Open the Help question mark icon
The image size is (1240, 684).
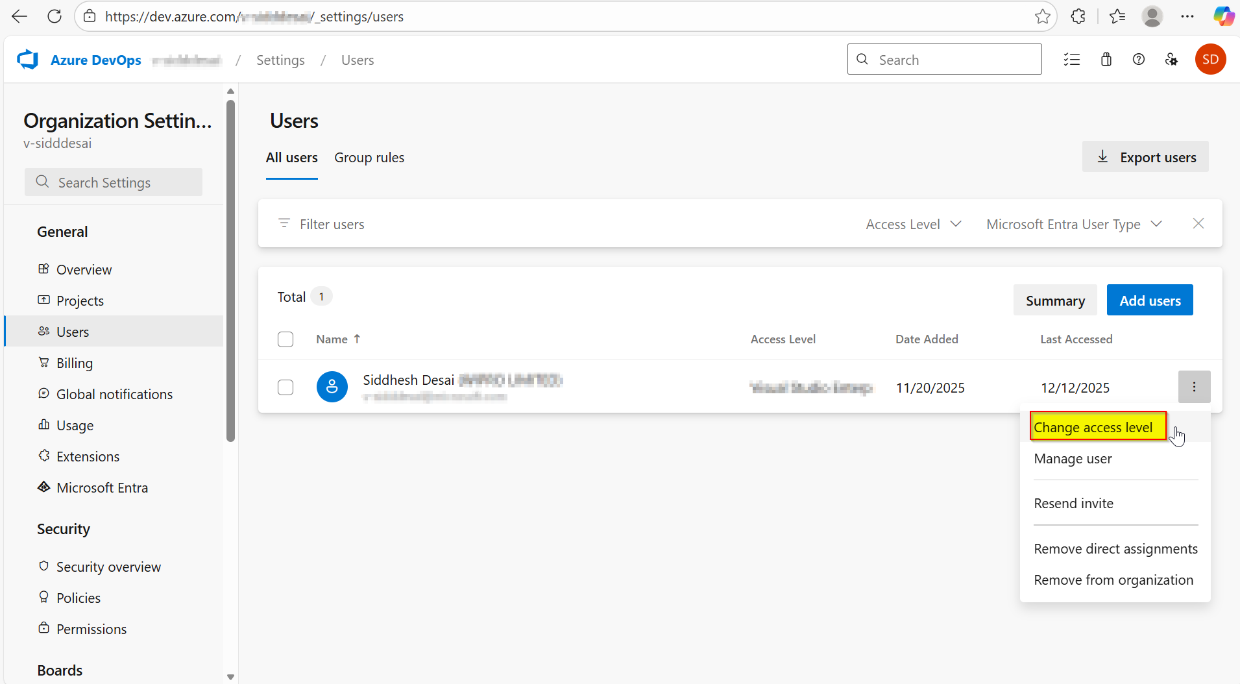coord(1139,60)
